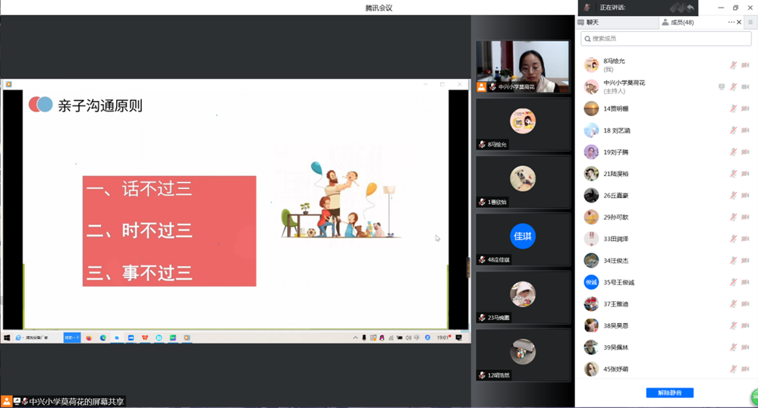This screenshot has width=758, height=408.
Task: Click the camera-off icon for 33田润泽
Action: click(x=745, y=239)
